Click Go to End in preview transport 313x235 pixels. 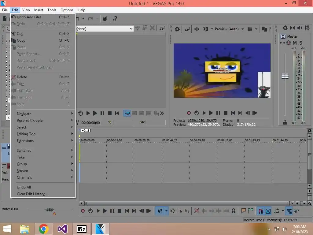[x=240, y=113]
